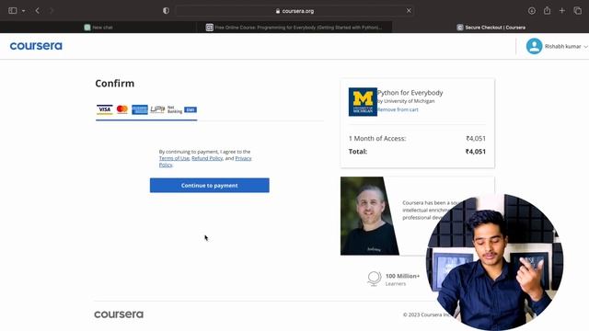Click the Total amount ₹4,051
This screenshot has width=589, height=331.
476,152
